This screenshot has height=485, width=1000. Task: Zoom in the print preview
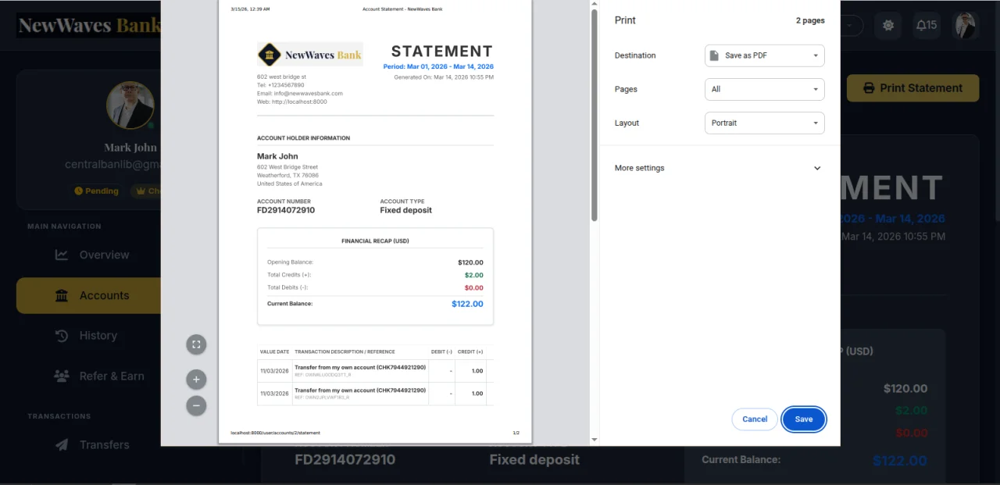tap(196, 380)
